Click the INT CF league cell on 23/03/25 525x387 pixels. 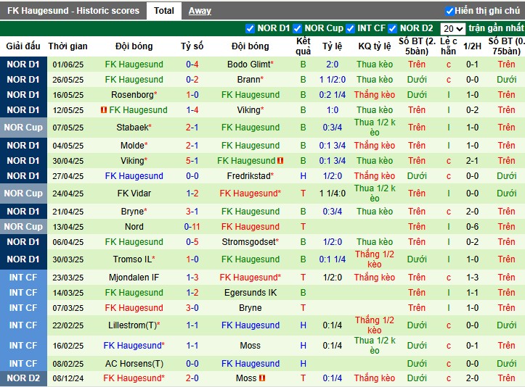pos(23,278)
